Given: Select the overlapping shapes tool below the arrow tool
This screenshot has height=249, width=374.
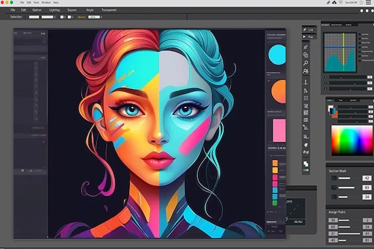Looking at the screenshot, I should click(x=305, y=55).
